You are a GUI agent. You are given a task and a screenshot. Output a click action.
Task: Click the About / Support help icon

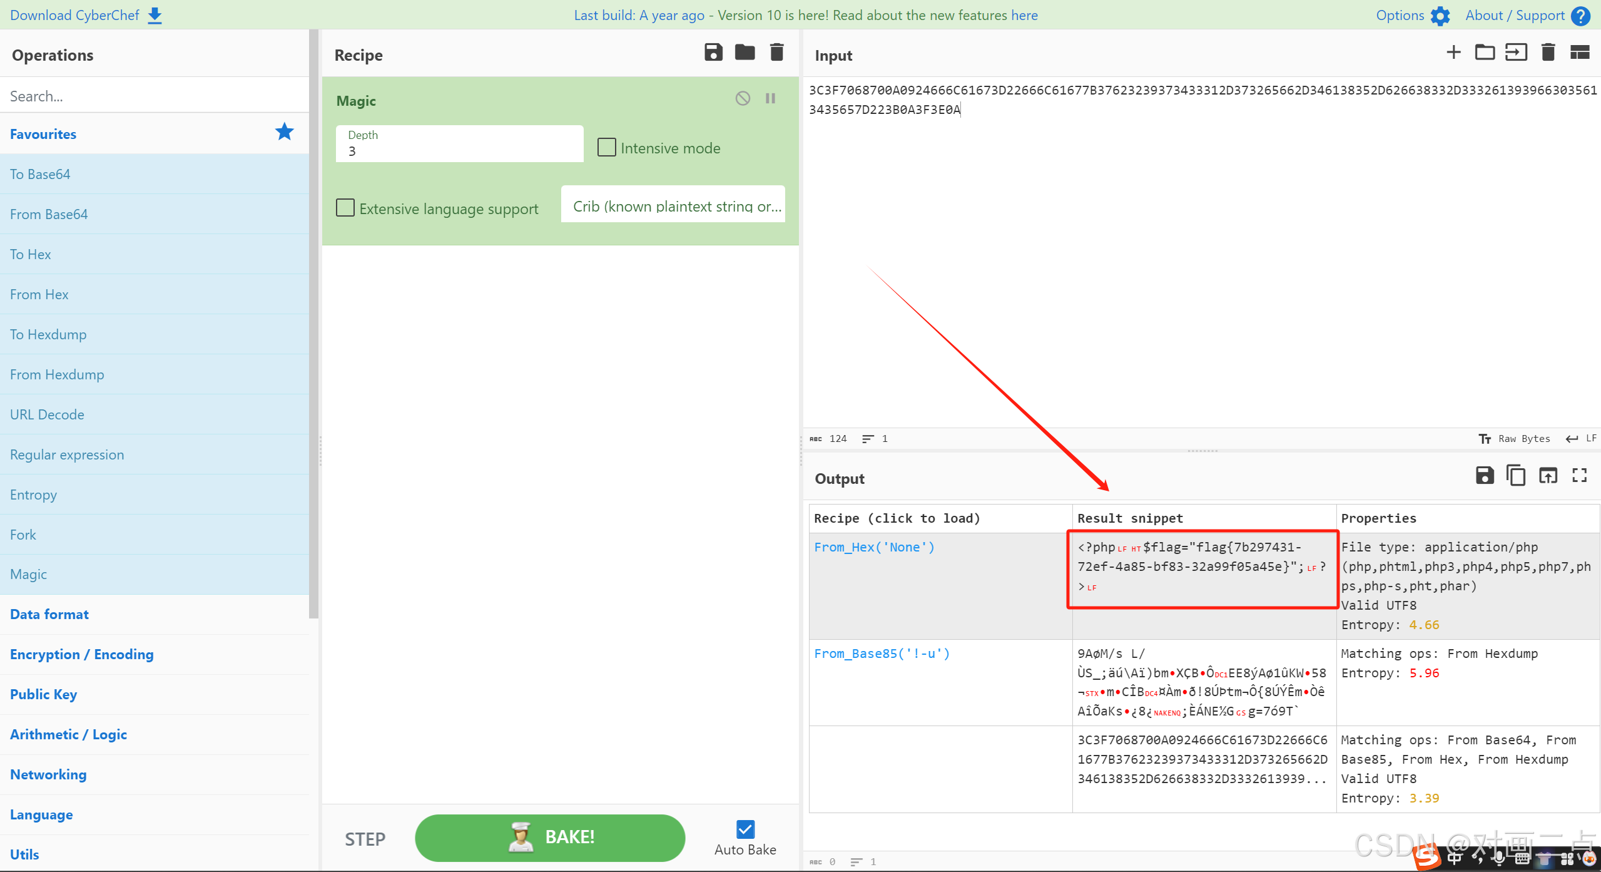click(x=1580, y=16)
